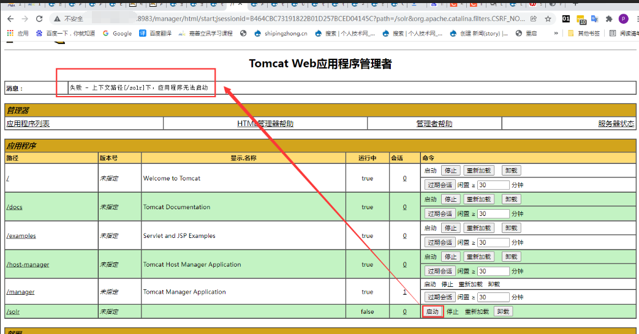Focus idle minutes field in /manager row

(493, 297)
